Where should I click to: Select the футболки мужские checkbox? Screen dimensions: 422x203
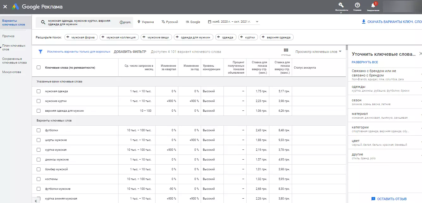click(39, 189)
